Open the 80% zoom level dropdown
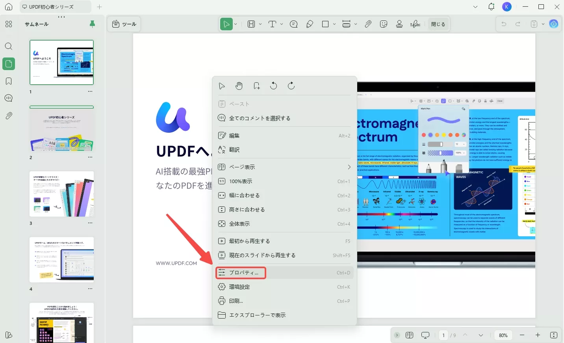564x343 pixels. [x=503, y=335]
